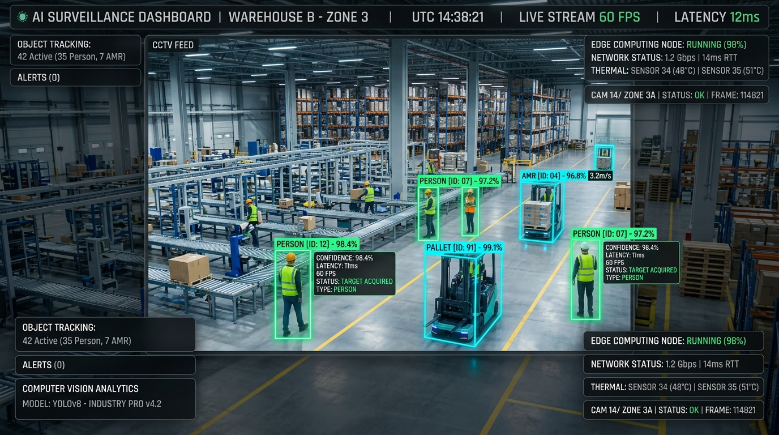Click the standalone NETWORK STATUS 1.2 Gbps bar
The height and width of the screenshot is (435, 779).
pyautogui.click(x=673, y=364)
